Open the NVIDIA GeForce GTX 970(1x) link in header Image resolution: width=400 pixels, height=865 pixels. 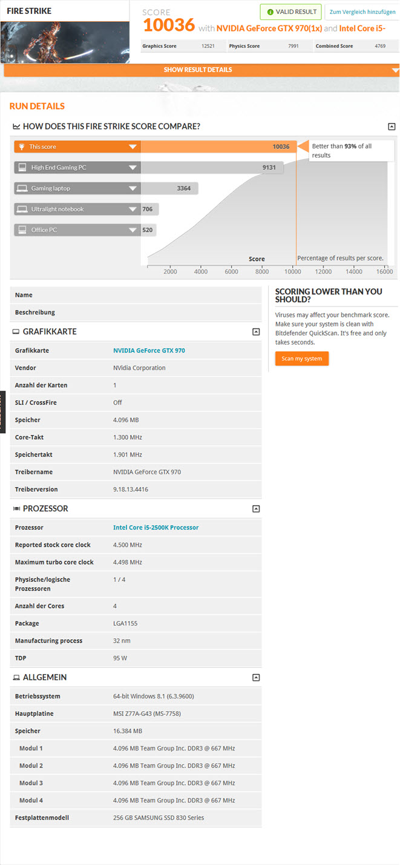click(269, 28)
